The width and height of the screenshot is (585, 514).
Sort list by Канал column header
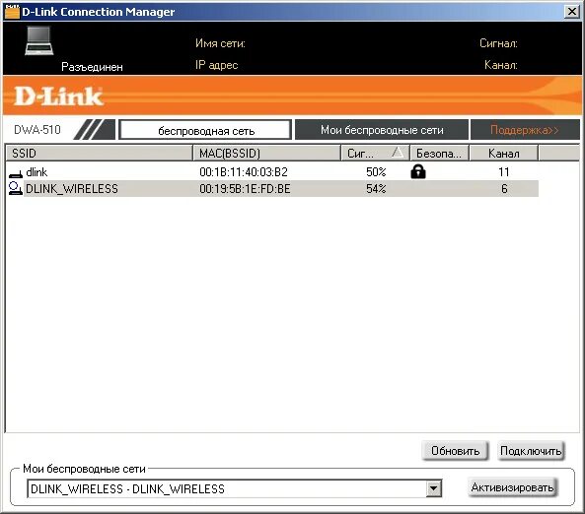click(503, 153)
